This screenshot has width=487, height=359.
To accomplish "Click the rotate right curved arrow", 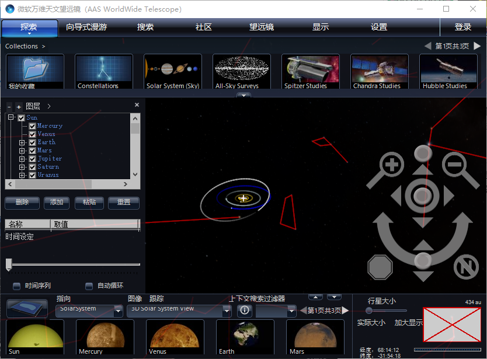I will pos(460,236).
